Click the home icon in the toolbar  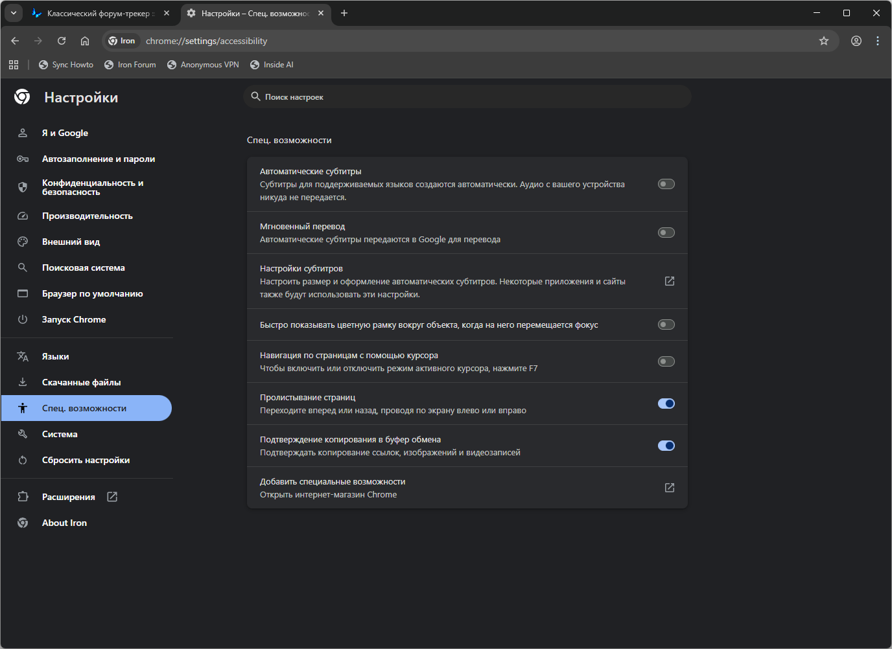[85, 41]
